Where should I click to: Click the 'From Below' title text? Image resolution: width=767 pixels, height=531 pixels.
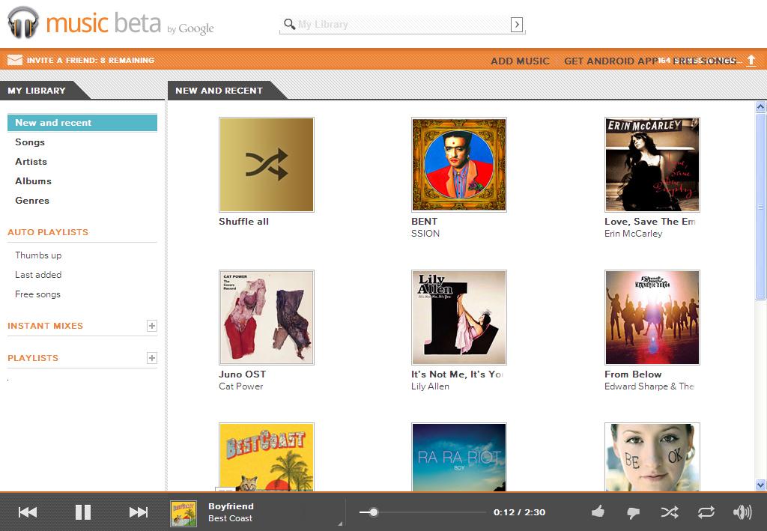[633, 374]
